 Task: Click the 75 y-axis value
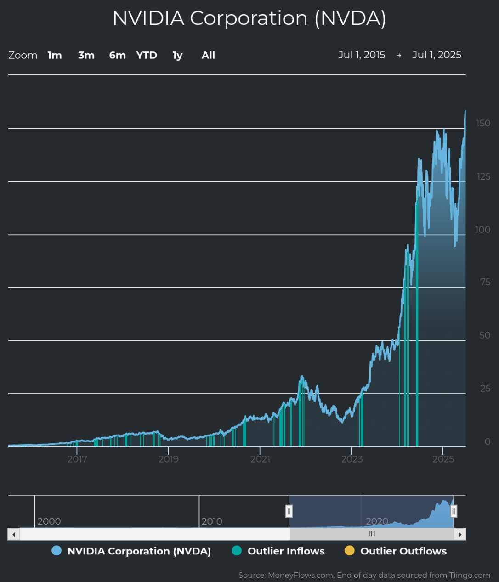485,282
